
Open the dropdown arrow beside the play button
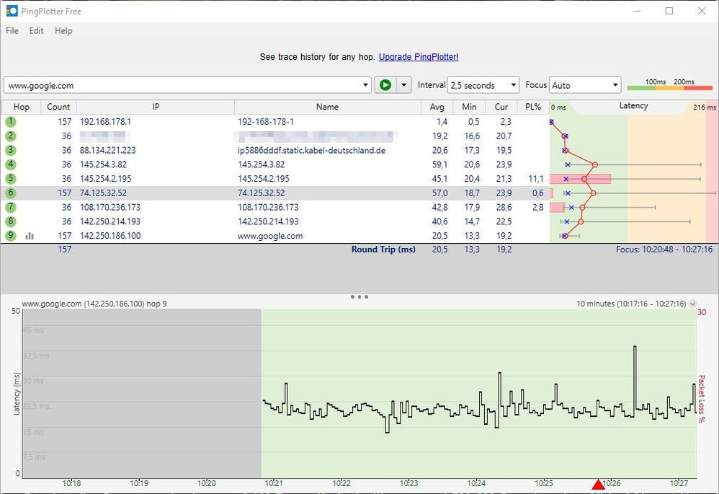(x=403, y=85)
